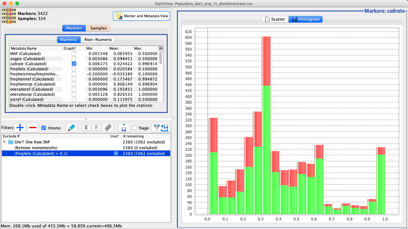Viewport: 408px width, 229px height.
Task: Check Graph box for freqhomref
Action: point(74,79)
